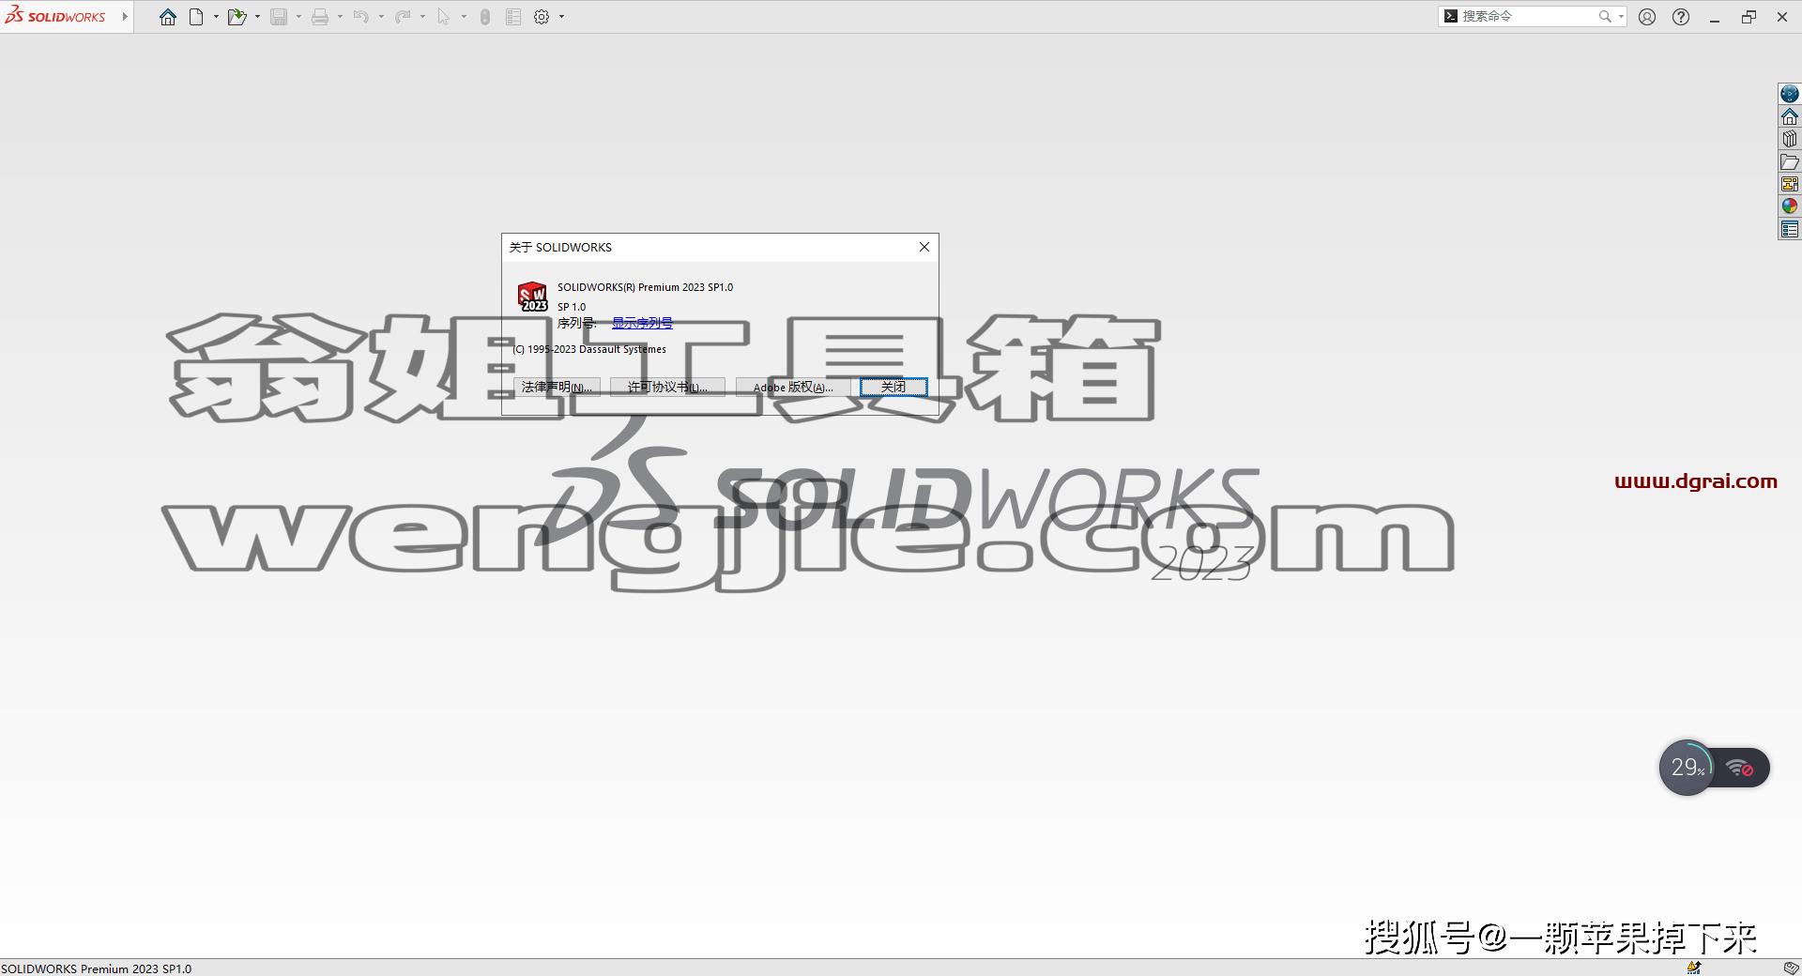Image resolution: width=1802 pixels, height=976 pixels.
Task: Click the magnifier search icon
Action: (1605, 16)
